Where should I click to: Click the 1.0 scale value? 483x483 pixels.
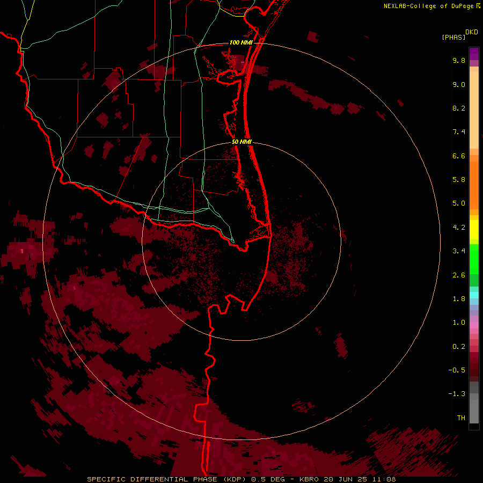[x=459, y=323]
